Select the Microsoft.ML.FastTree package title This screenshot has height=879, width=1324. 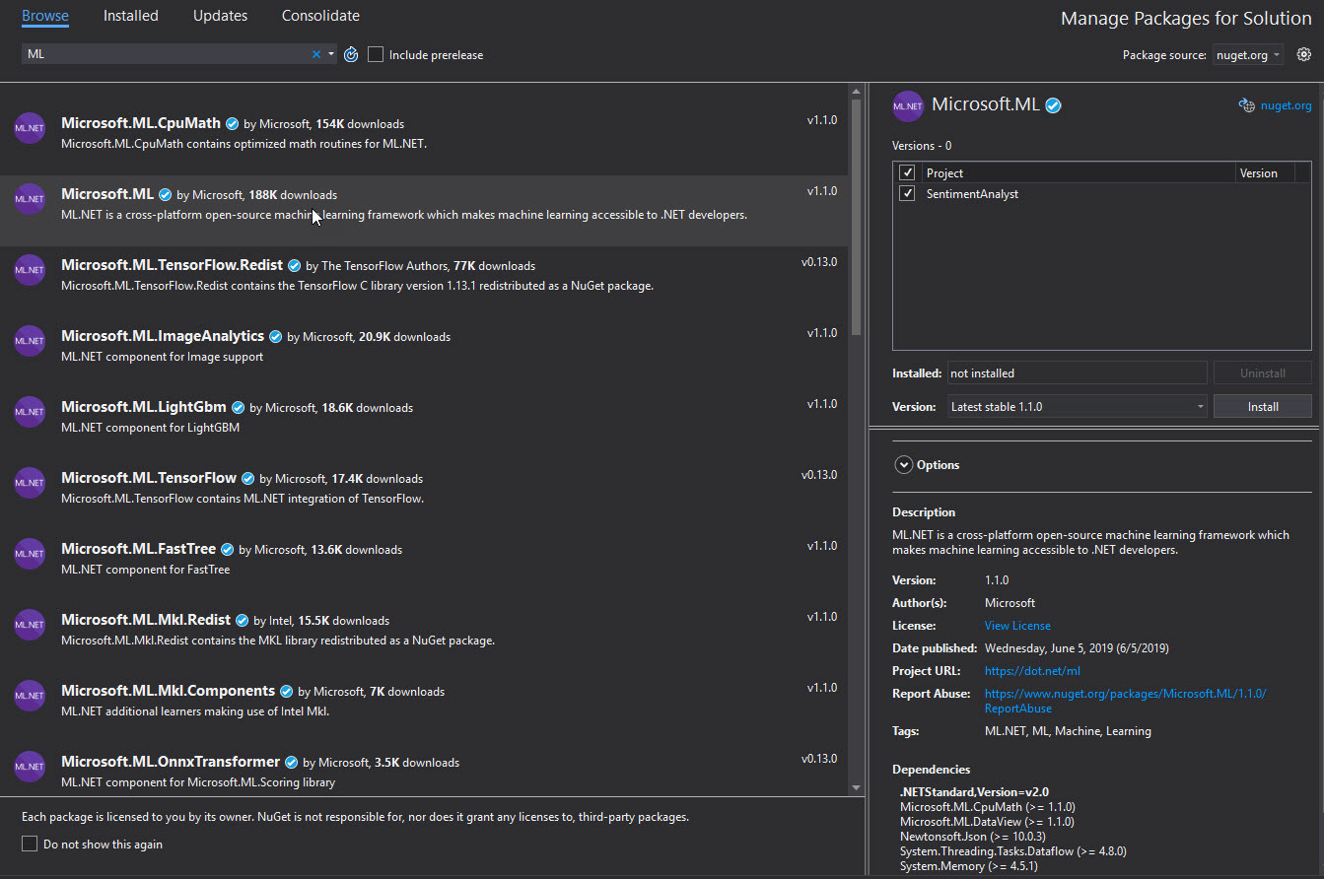(x=138, y=549)
